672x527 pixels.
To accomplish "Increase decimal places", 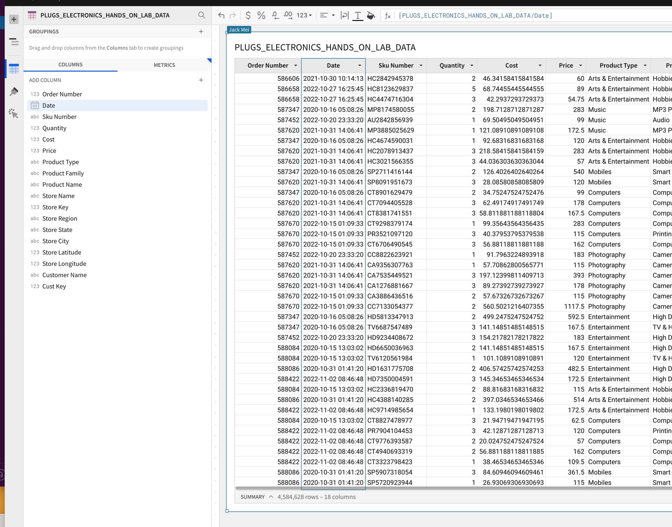I will pyautogui.click(x=288, y=15).
